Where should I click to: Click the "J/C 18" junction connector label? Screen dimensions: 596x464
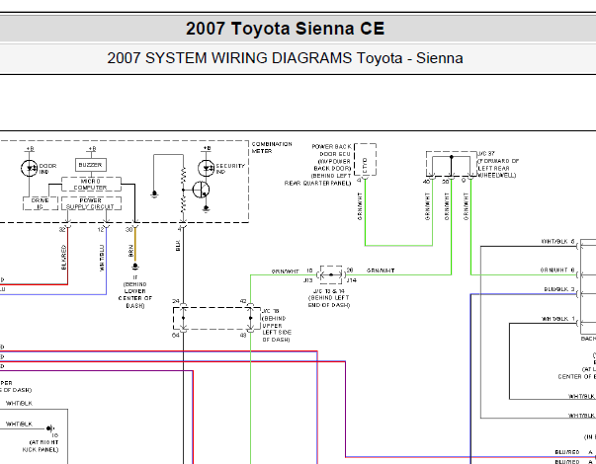coord(270,311)
